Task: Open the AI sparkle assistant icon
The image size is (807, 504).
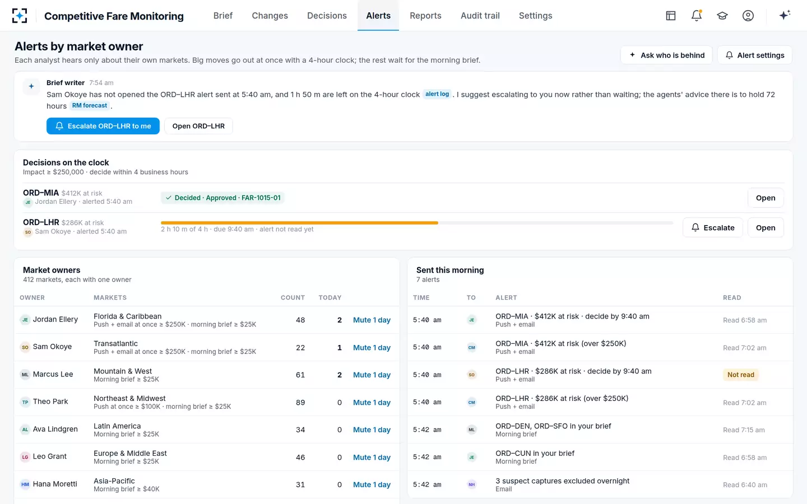Action: click(x=785, y=15)
